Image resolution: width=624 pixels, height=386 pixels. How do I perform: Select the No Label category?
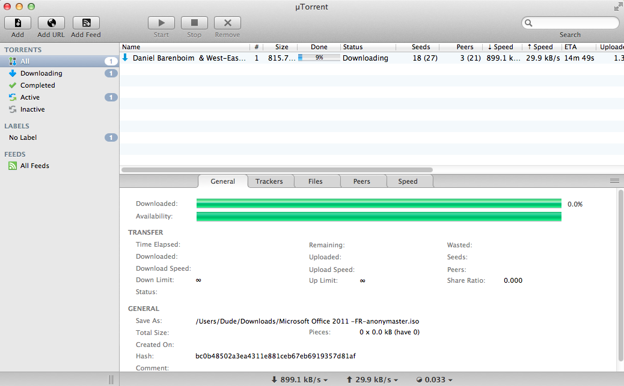[x=60, y=137]
